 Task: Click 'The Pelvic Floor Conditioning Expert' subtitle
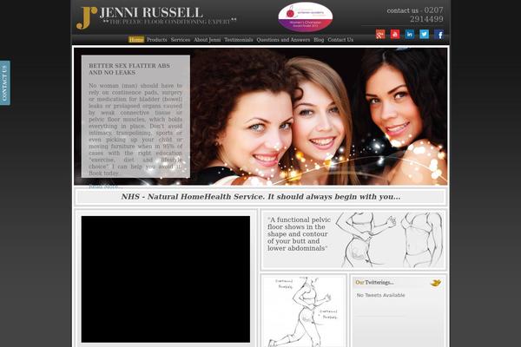tap(169, 22)
